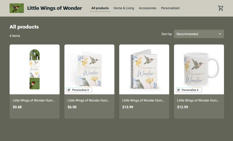Open the Recommended sort combo box
Image resolution: width=233 pixels, height=141 pixels.
(199, 34)
